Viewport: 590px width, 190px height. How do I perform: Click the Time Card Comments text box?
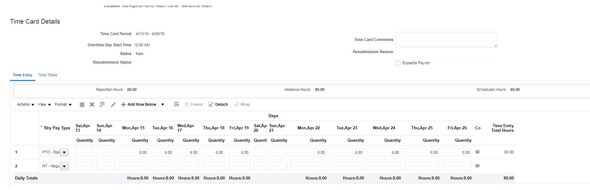446,40
